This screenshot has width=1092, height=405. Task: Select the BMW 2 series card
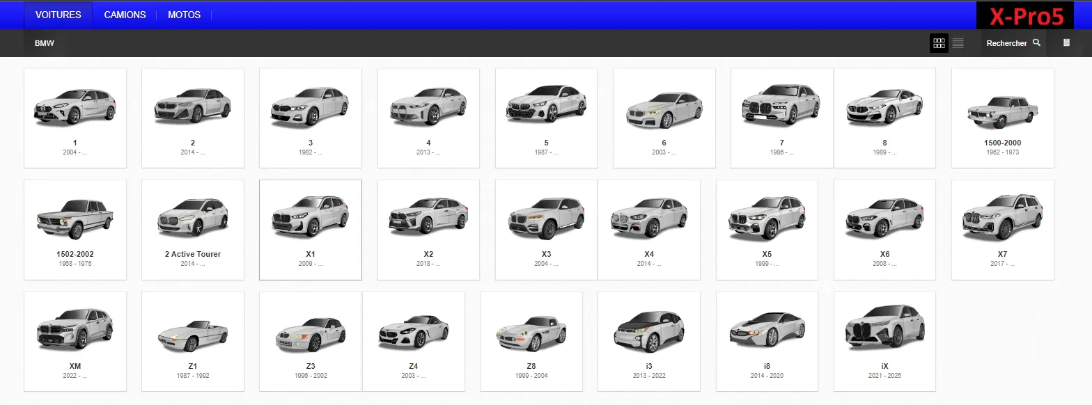pos(193,118)
